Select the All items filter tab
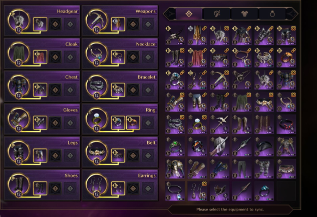Image resolution: width=317 pixels, height=217 pixels. click(189, 13)
